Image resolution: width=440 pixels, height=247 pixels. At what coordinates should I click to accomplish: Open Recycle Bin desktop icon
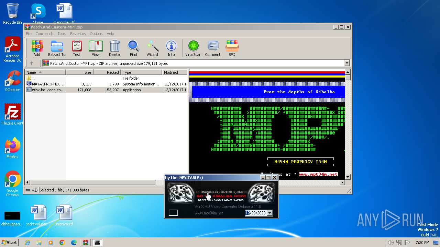click(12, 14)
